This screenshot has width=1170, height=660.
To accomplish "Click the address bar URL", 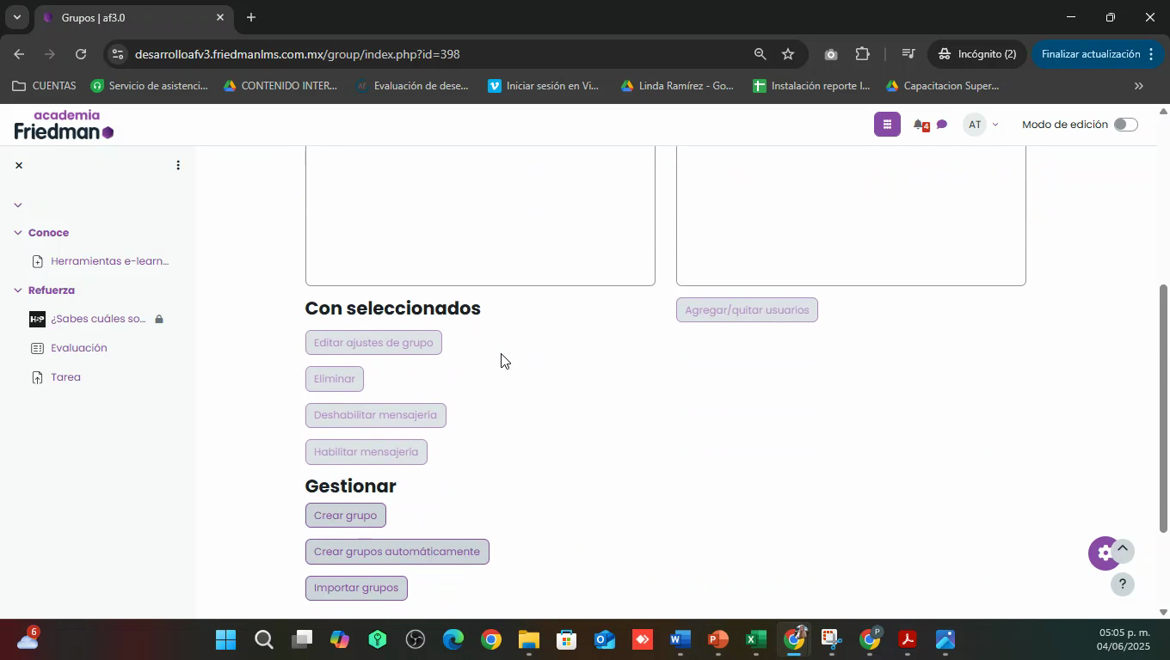I will coord(298,54).
